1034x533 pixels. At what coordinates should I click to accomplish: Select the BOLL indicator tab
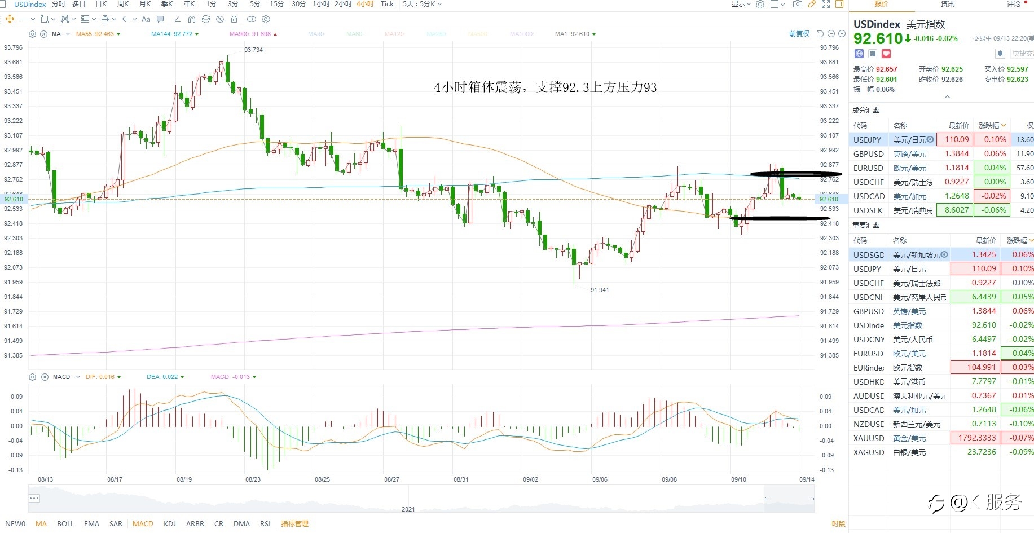(x=65, y=523)
